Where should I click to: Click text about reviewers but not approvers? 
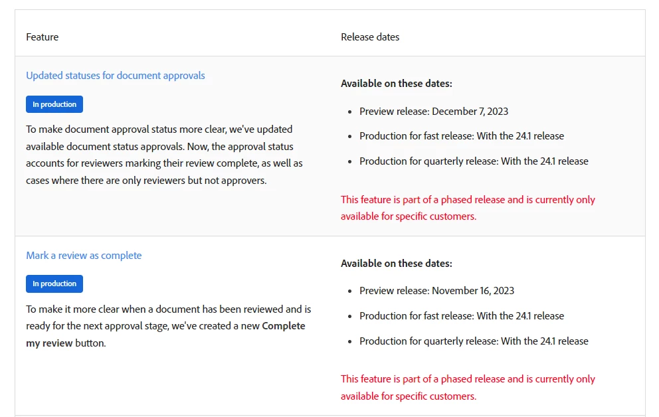tap(146, 181)
